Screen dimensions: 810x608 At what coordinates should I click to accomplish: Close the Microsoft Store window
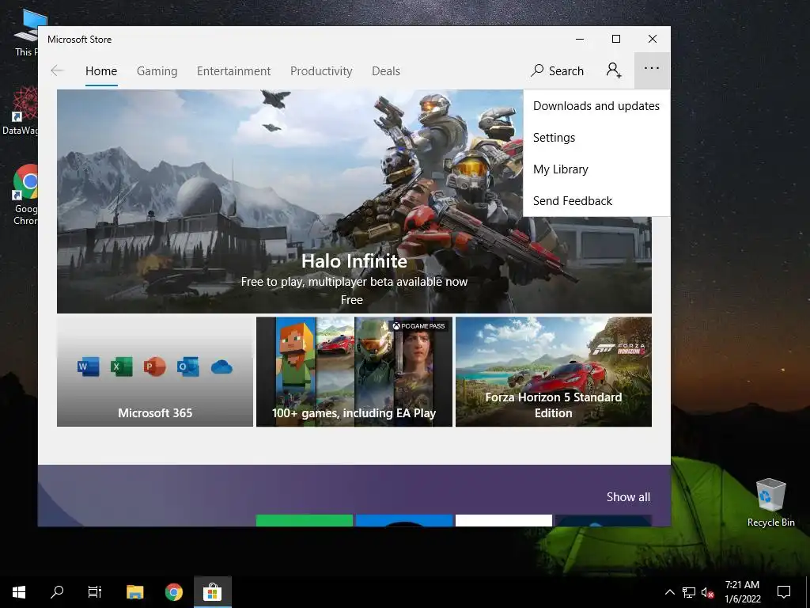click(653, 40)
